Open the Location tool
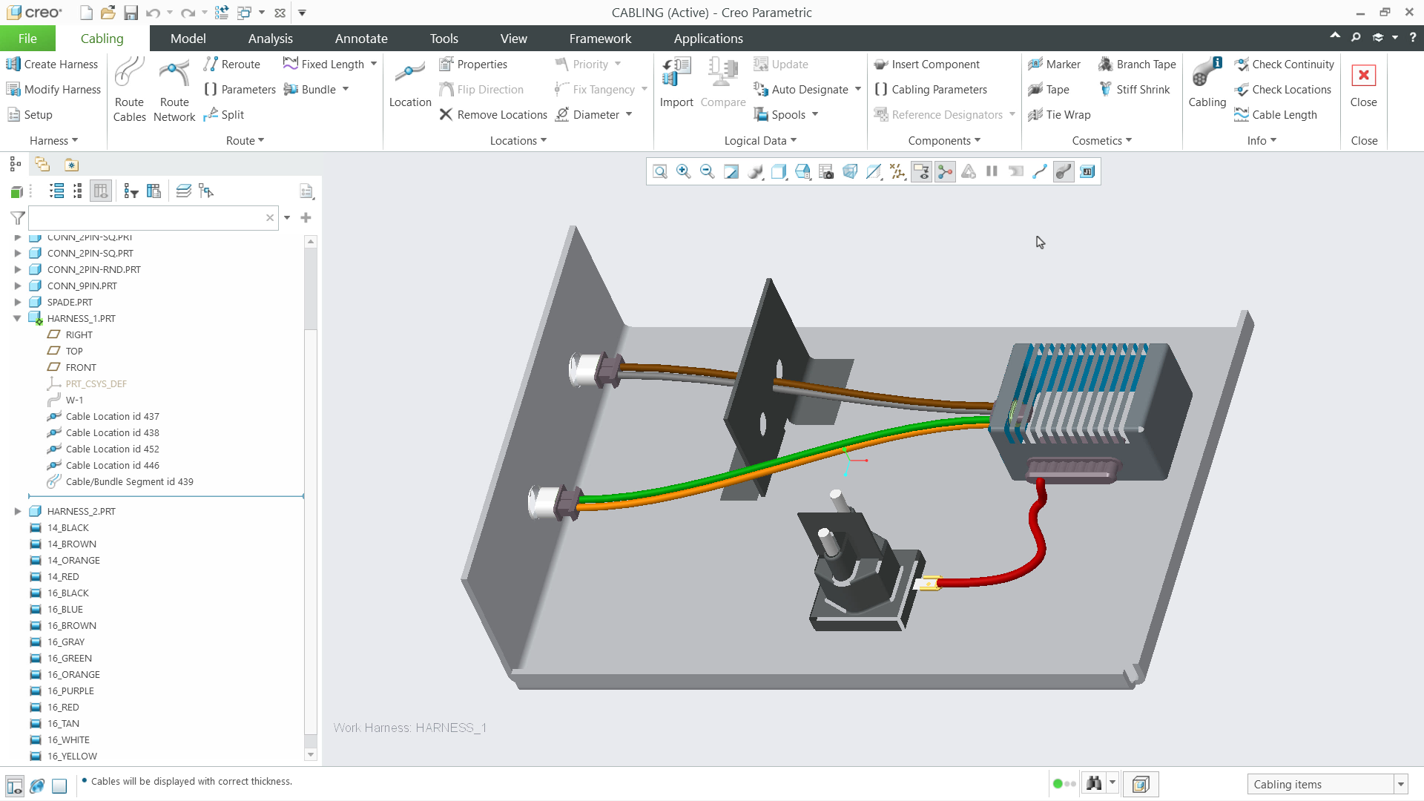 pos(410,84)
